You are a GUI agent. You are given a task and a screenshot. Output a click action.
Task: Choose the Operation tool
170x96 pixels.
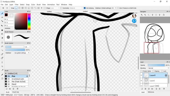2,66
